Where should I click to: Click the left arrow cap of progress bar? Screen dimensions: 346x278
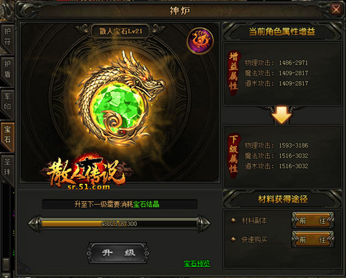pos(35,223)
